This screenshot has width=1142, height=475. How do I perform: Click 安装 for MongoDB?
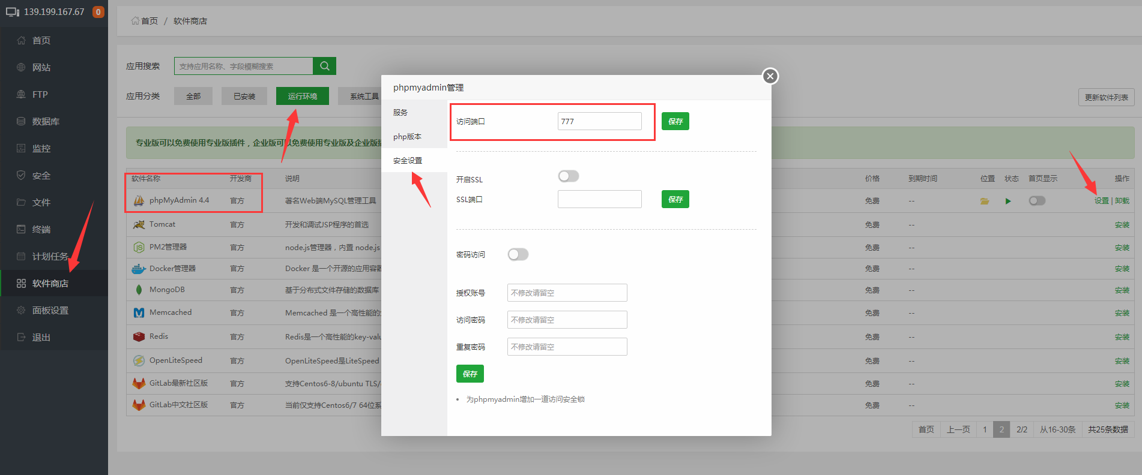click(1122, 290)
